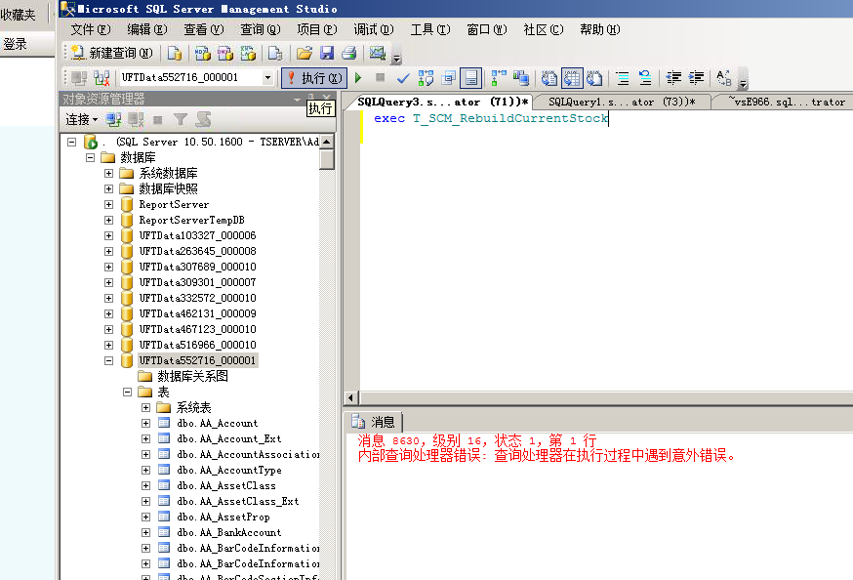
Task: Select Results to File icon
Action: coord(594,78)
